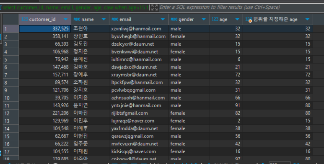Select the select query text in the SQL bar

pos(75,8)
